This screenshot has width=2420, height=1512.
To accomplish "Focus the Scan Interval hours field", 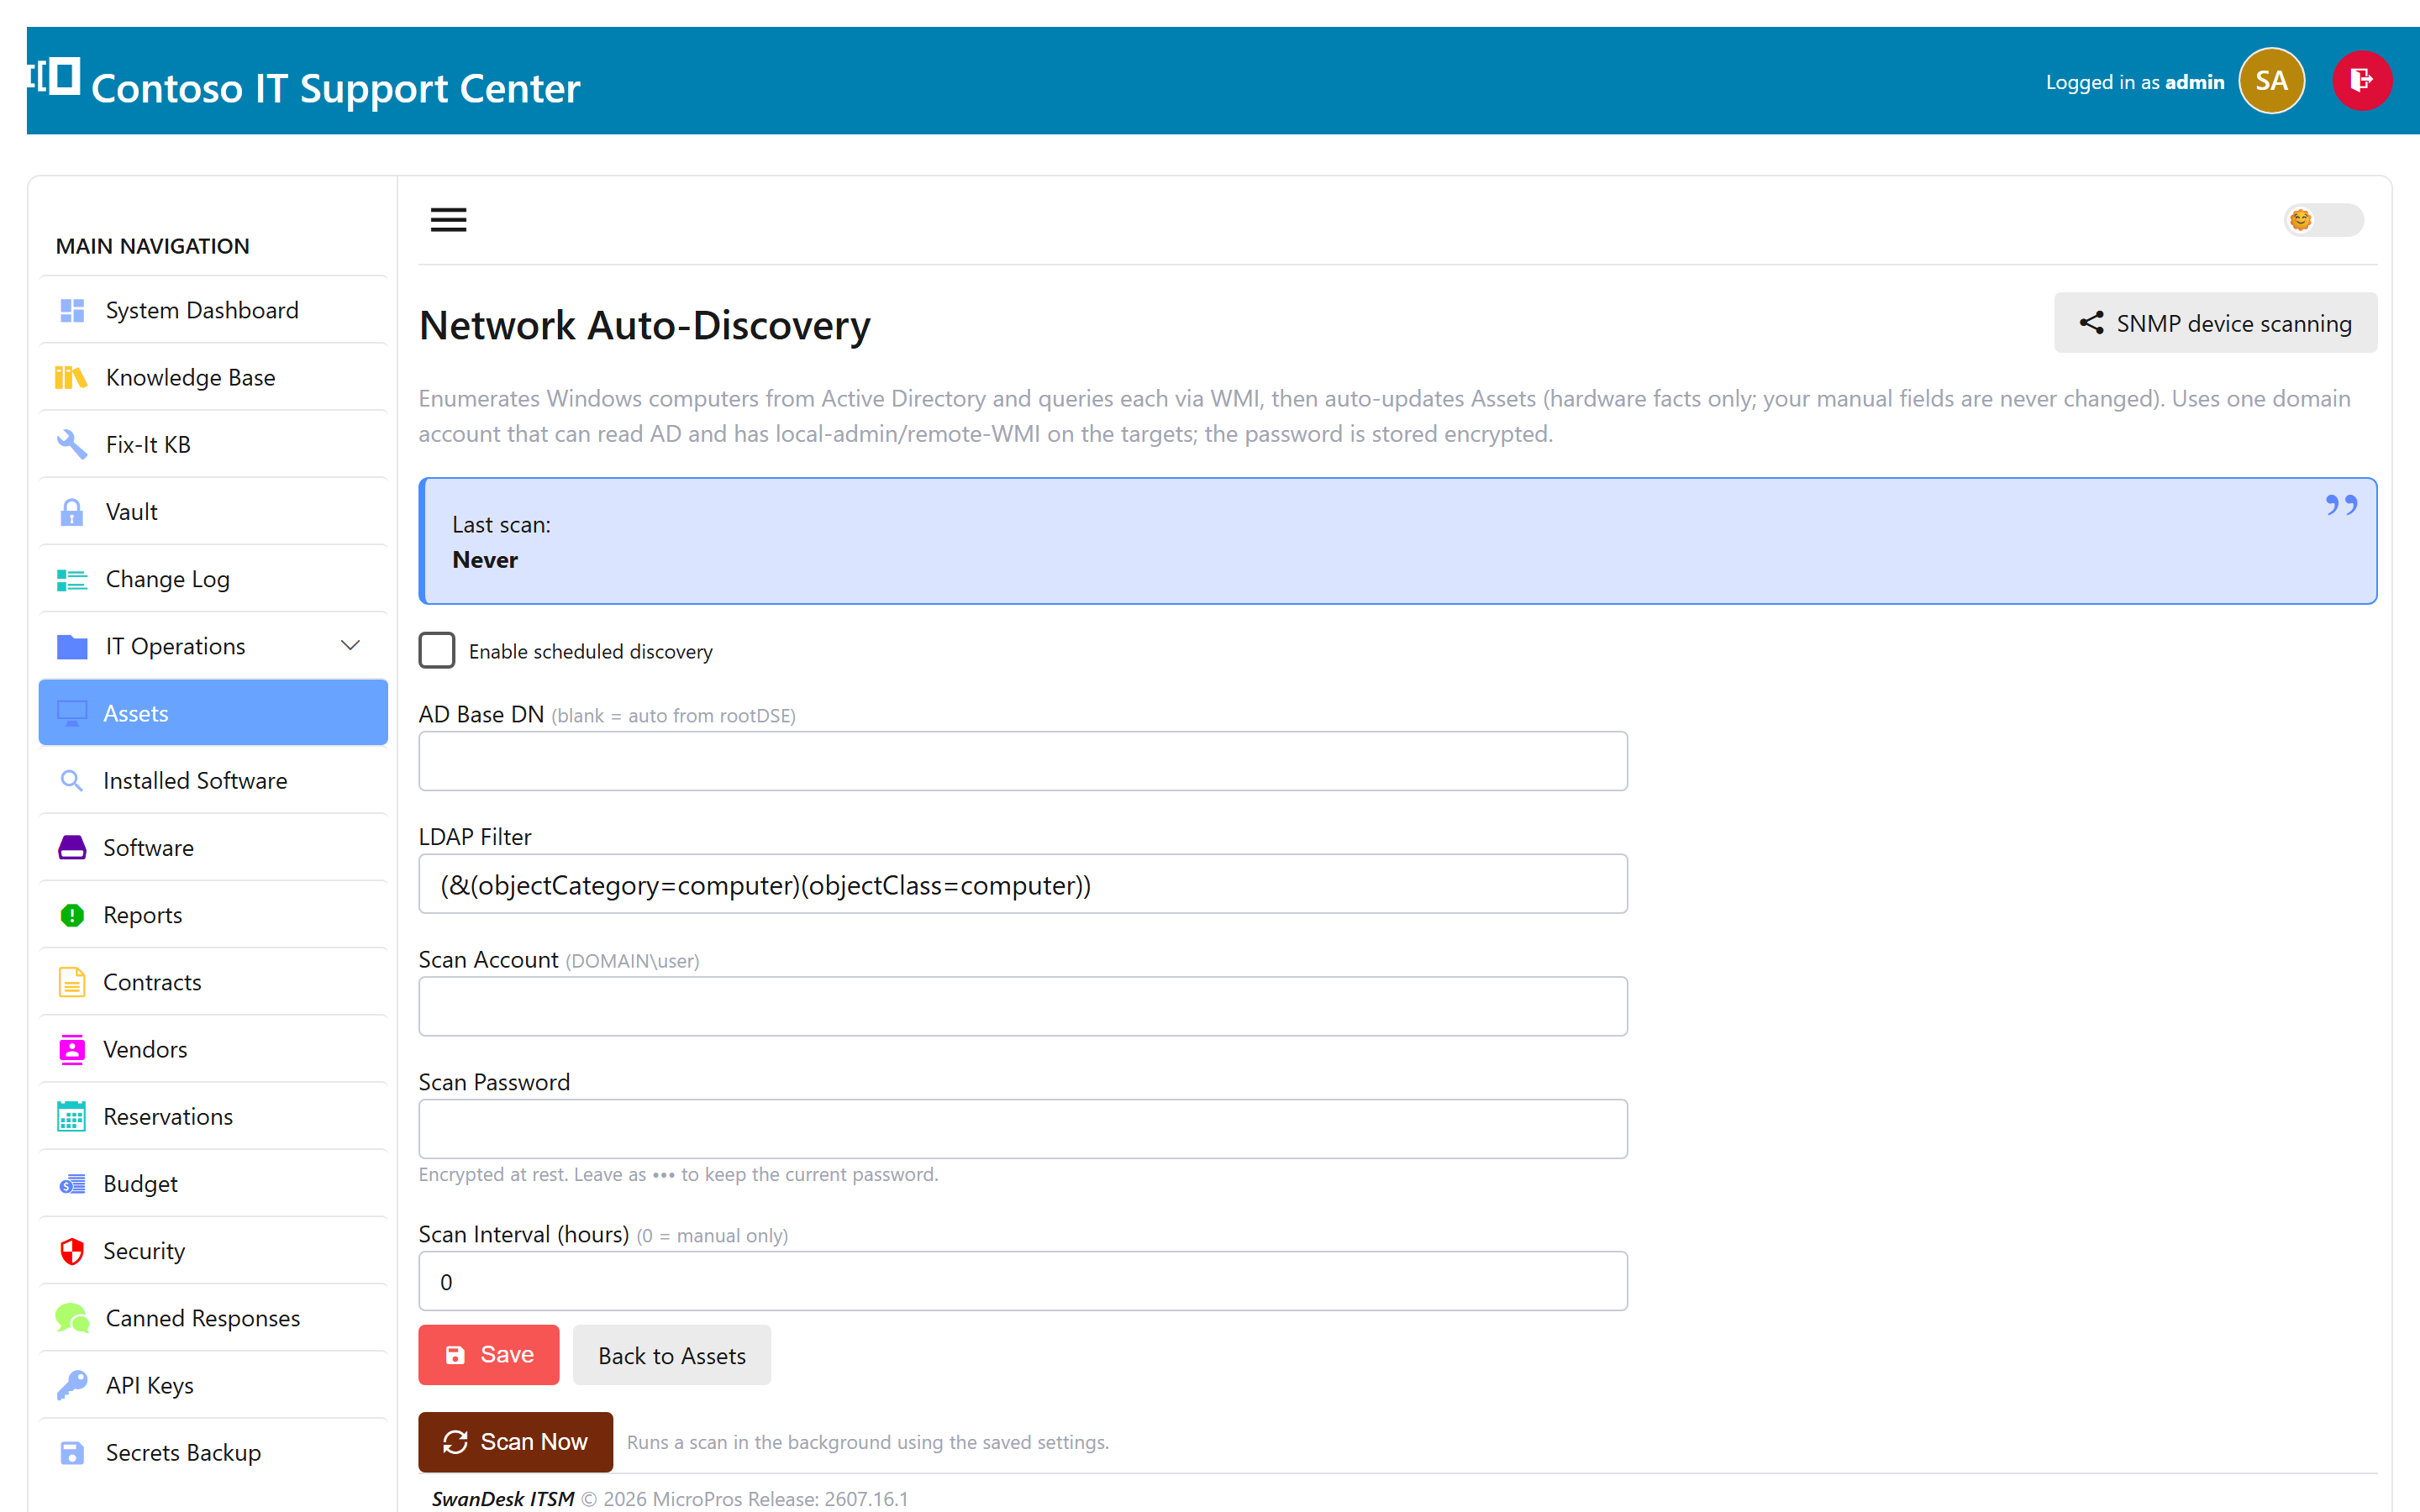I will tap(1023, 1281).
